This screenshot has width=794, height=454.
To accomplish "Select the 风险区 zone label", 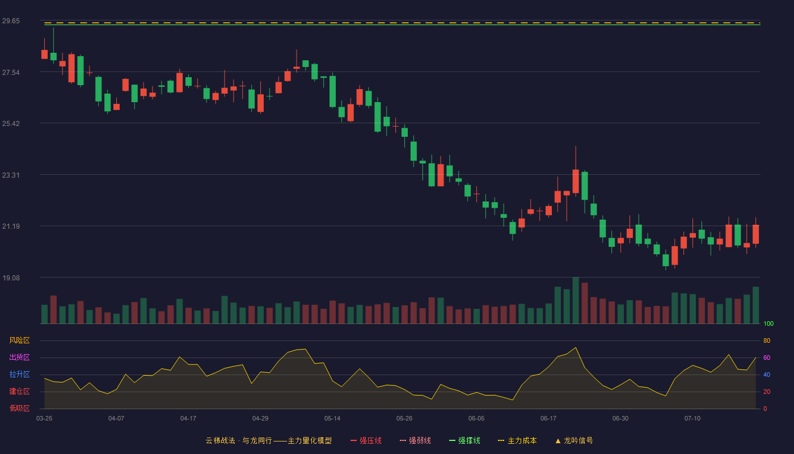I will coord(19,340).
